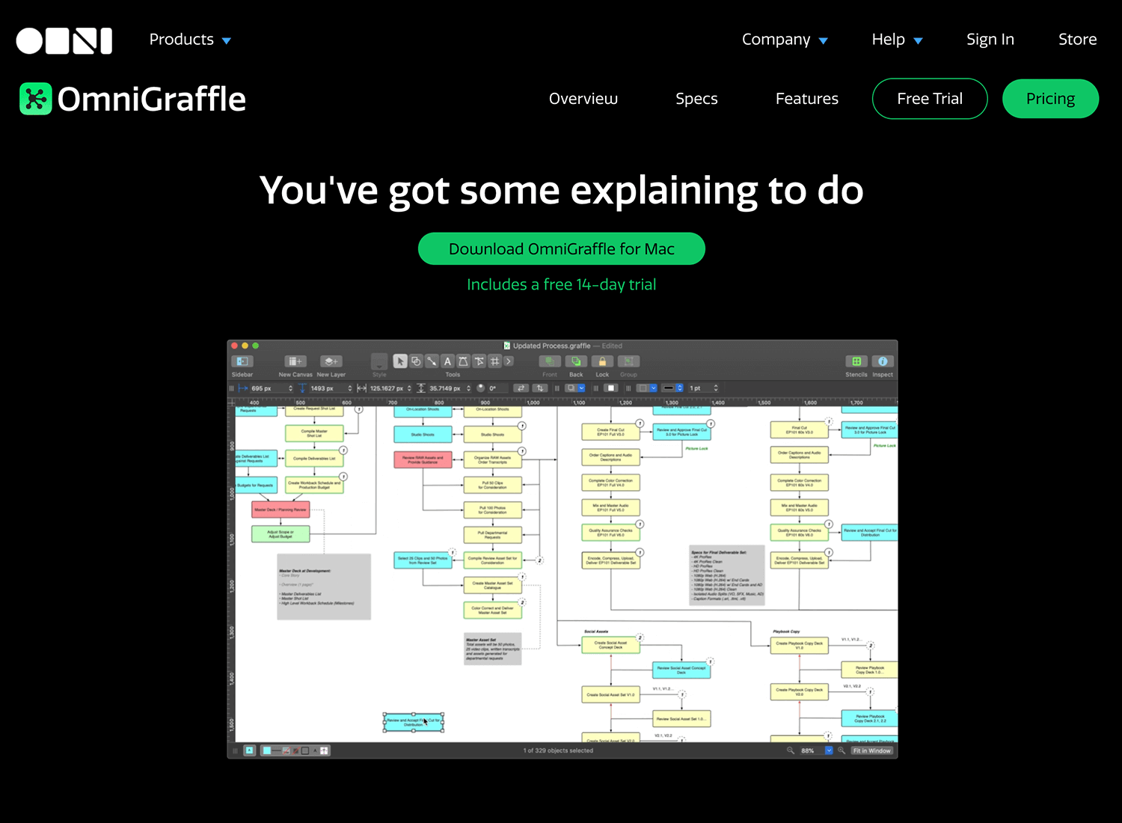Open the Products menu
This screenshot has height=823, width=1122.
pyautogui.click(x=190, y=40)
